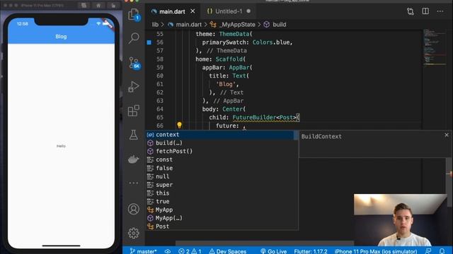The width and height of the screenshot is (453, 254).
Task: Open More Actions ellipsis in editor toolbar
Action: [440, 11]
